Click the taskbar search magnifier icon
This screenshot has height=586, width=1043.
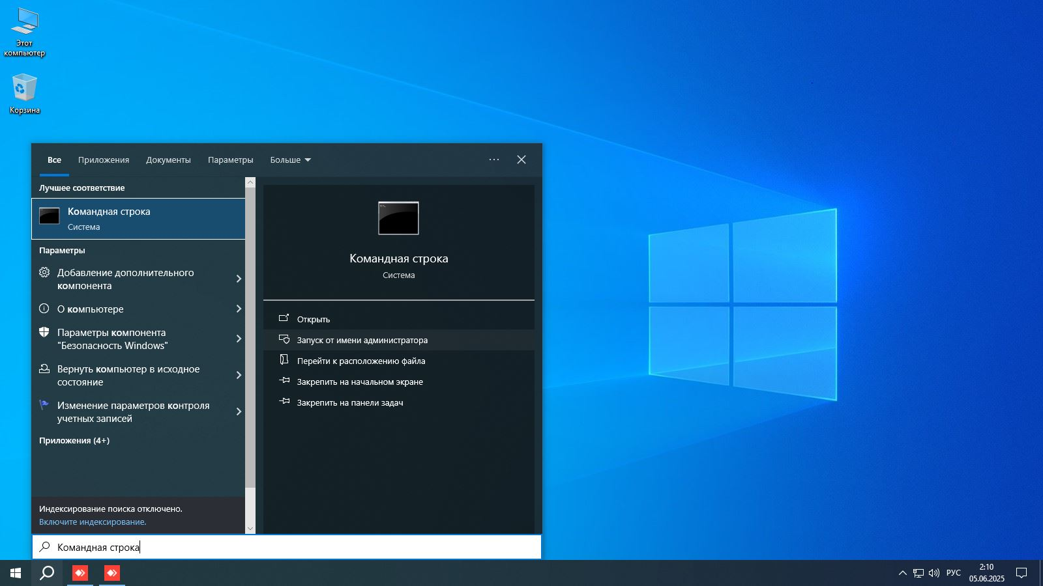point(47,573)
